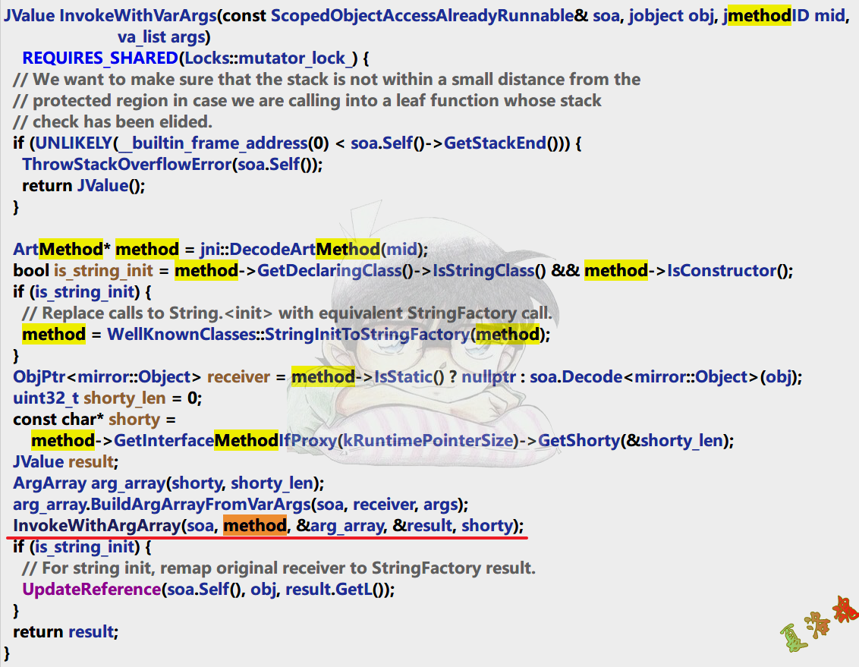Go to the UpdateReference function
859x667 pixels.
[x=90, y=589]
